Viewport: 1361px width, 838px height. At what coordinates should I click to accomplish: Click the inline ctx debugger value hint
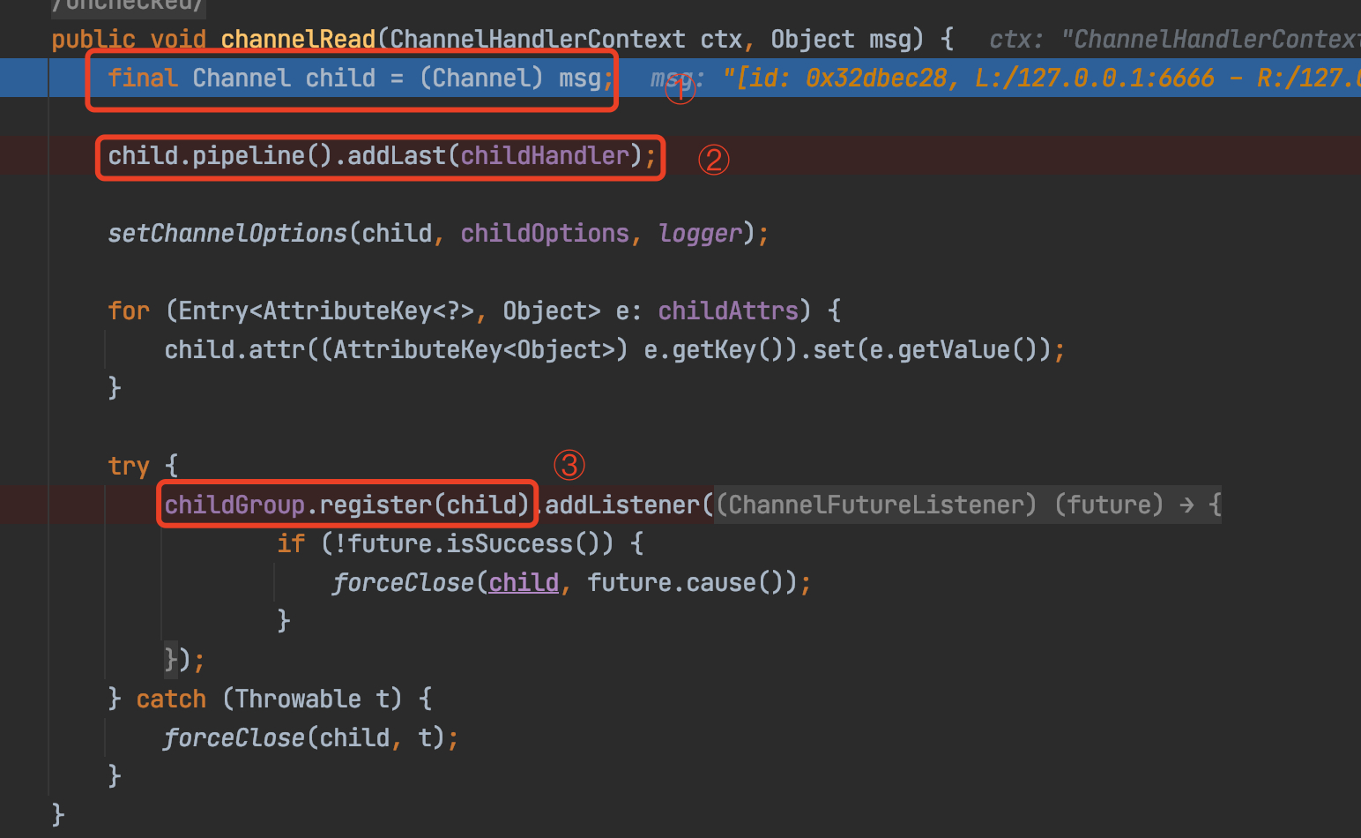(x=1174, y=40)
